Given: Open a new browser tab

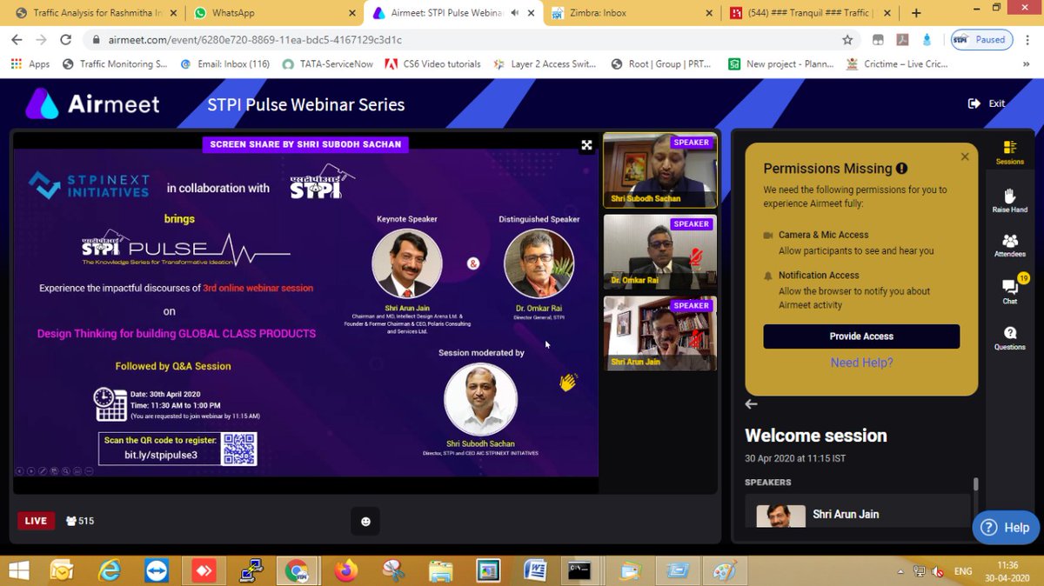Looking at the screenshot, I should 915,13.
